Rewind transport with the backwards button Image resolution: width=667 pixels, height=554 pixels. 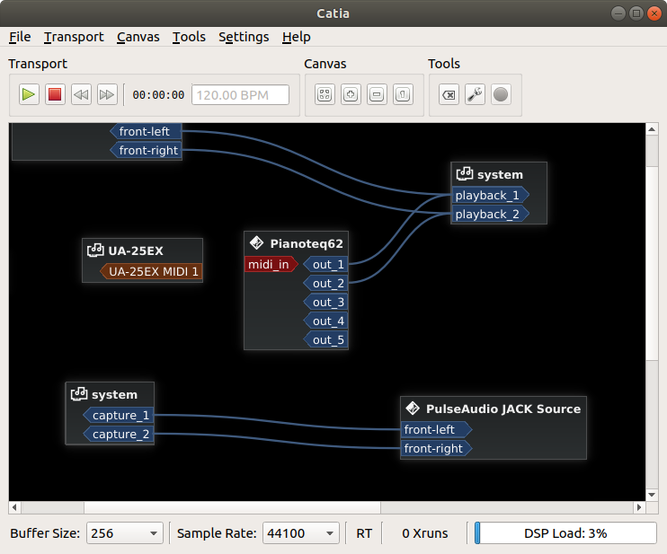point(81,94)
